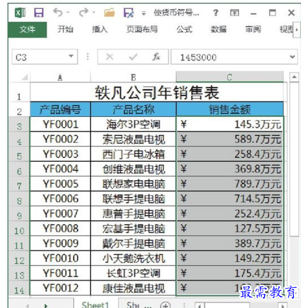Open a file with the folder icon

click(109, 13)
